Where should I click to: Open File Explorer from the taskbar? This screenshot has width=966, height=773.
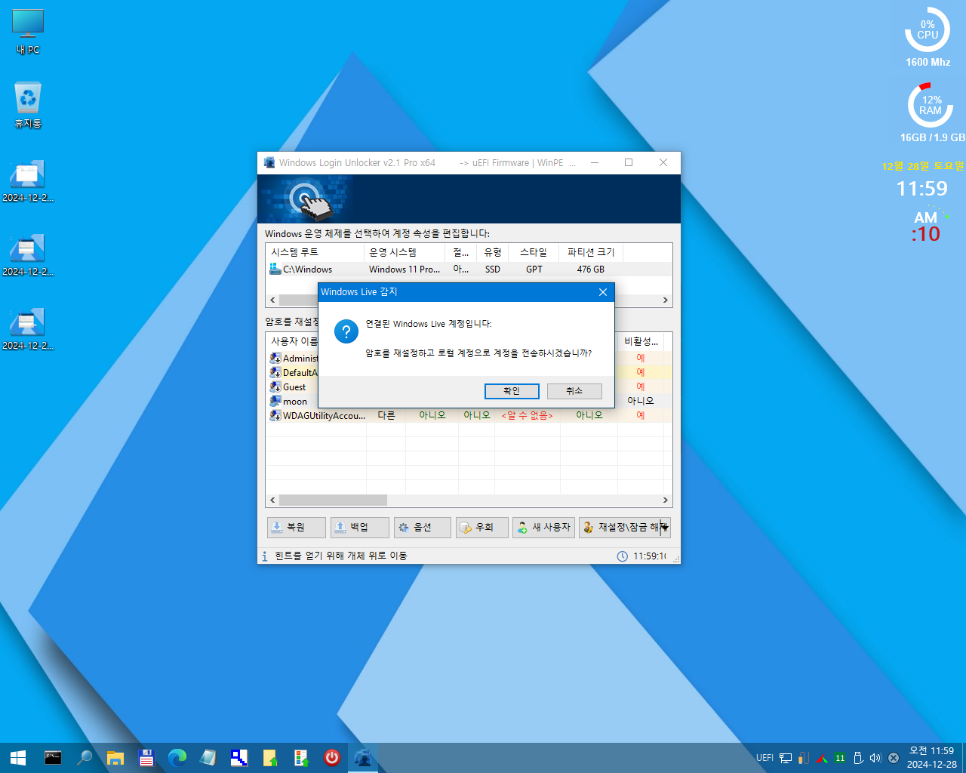pyautogui.click(x=115, y=758)
